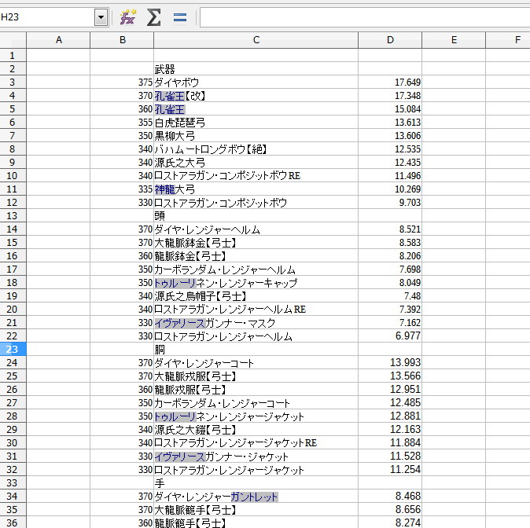Select row 13 header
Viewport: 530px width, 528px height.
click(13, 215)
